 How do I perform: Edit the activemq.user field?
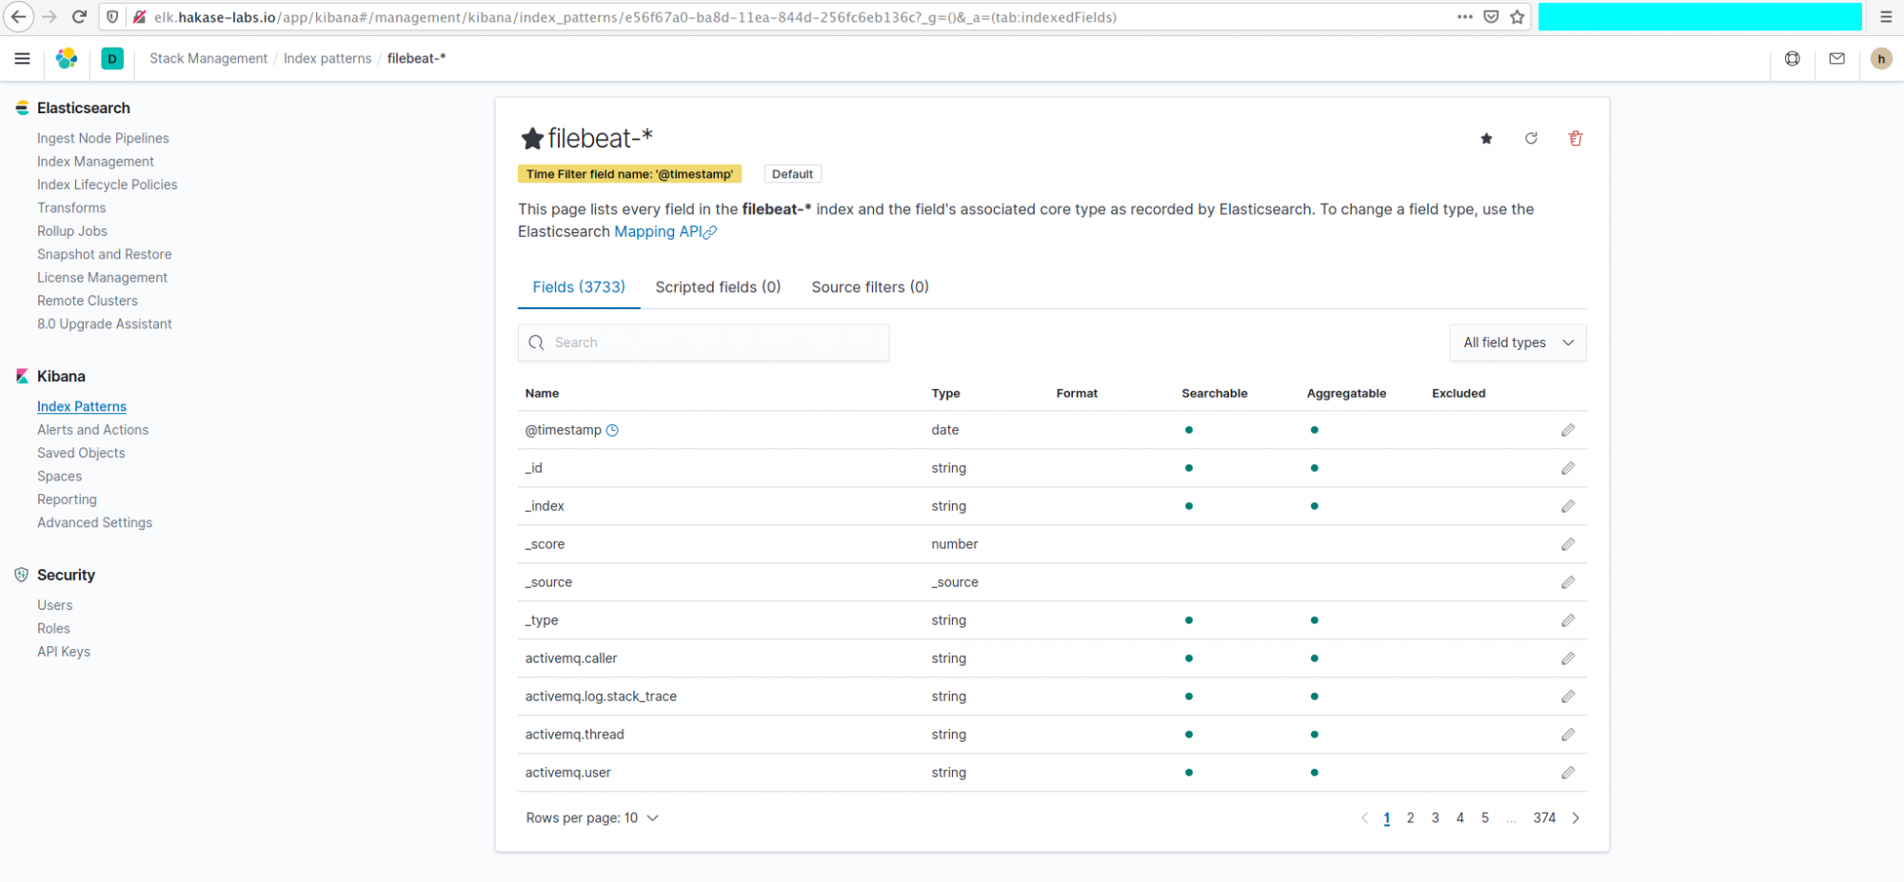1568,773
